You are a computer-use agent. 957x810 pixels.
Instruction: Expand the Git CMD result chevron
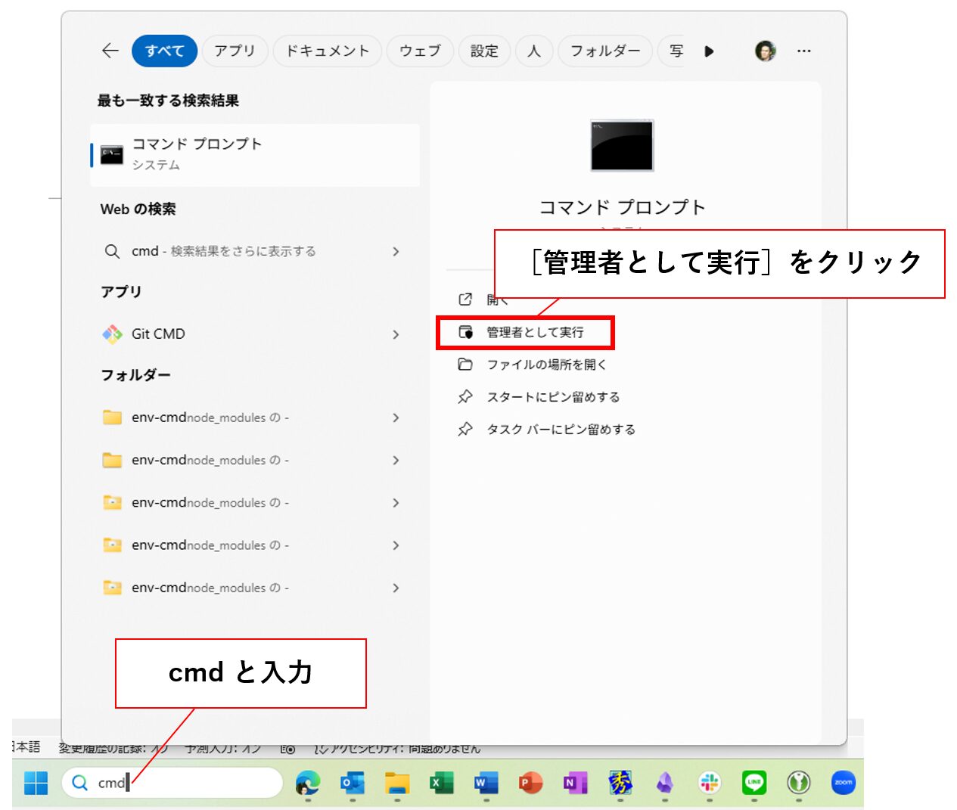396,334
